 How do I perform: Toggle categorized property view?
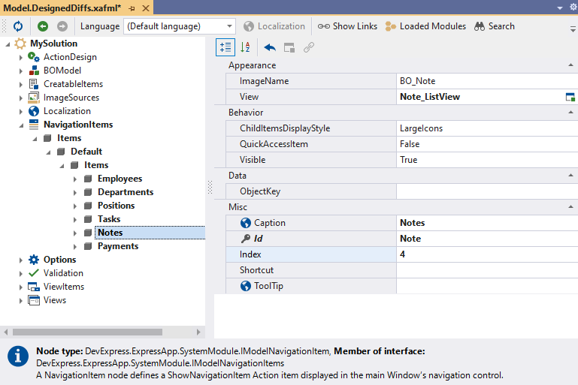(x=225, y=47)
